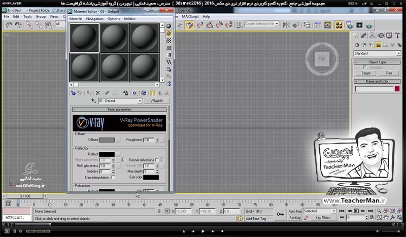Image resolution: width=406 pixels, height=237 pixels.
Task: Open the Rendered Frame Window icon
Action: coord(359,25)
